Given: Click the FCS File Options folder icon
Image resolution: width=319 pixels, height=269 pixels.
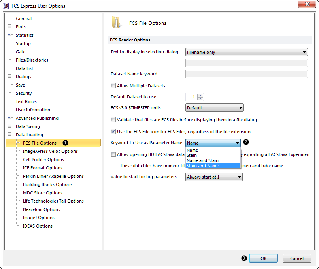Looking at the screenshot, I should (x=116, y=23).
